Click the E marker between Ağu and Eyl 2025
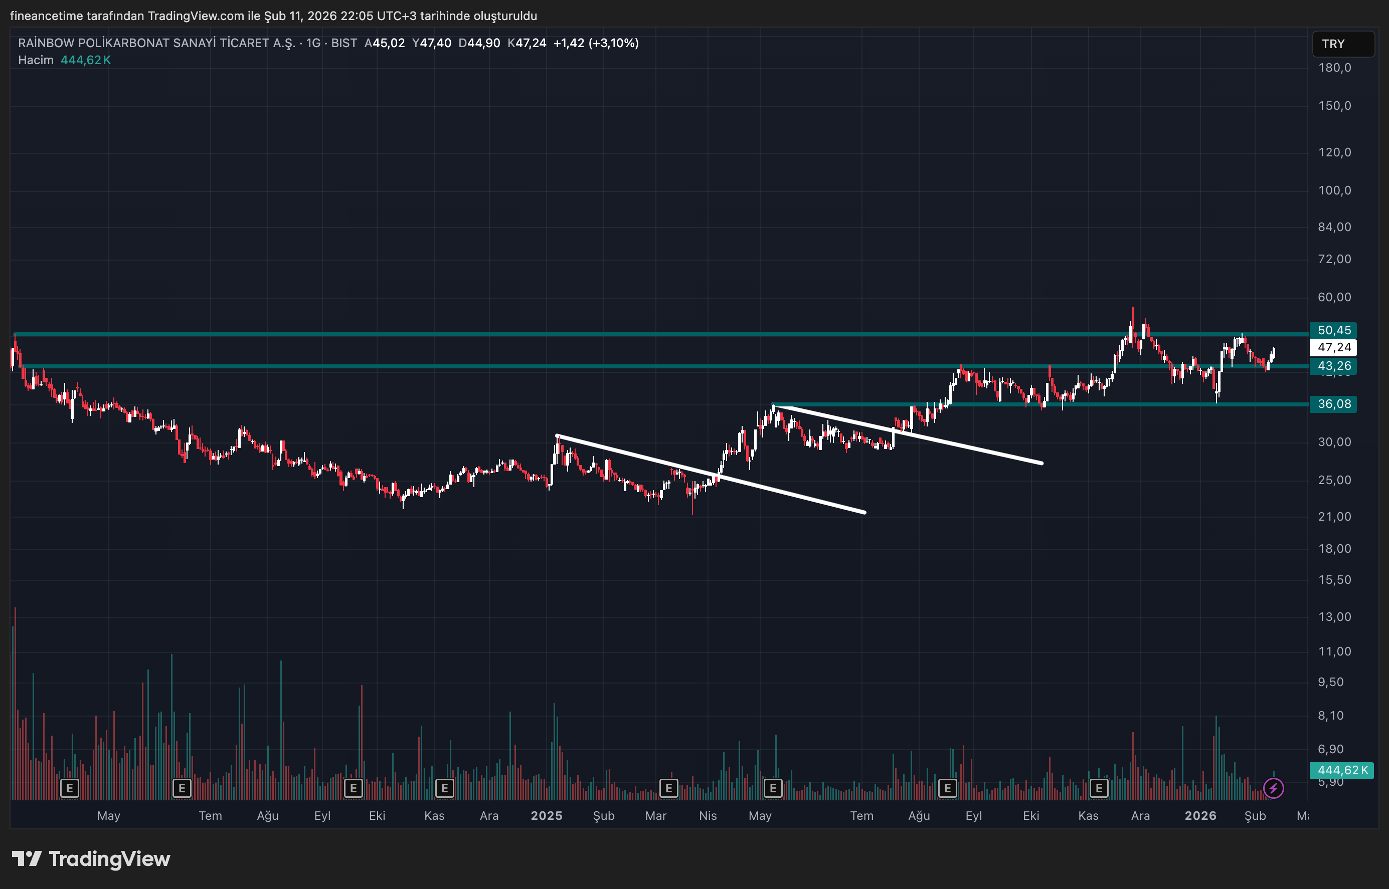Screen dimensions: 1389x889 947,788
